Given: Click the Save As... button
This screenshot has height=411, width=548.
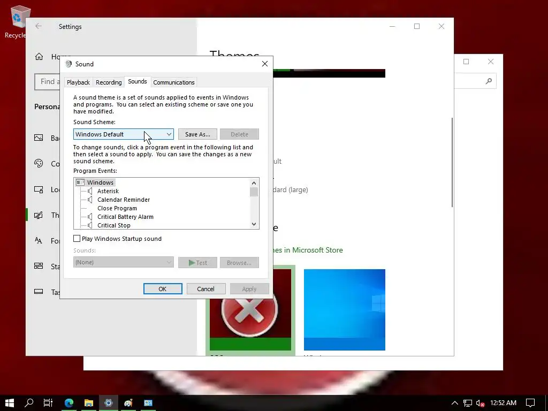Looking at the screenshot, I should click(x=197, y=134).
